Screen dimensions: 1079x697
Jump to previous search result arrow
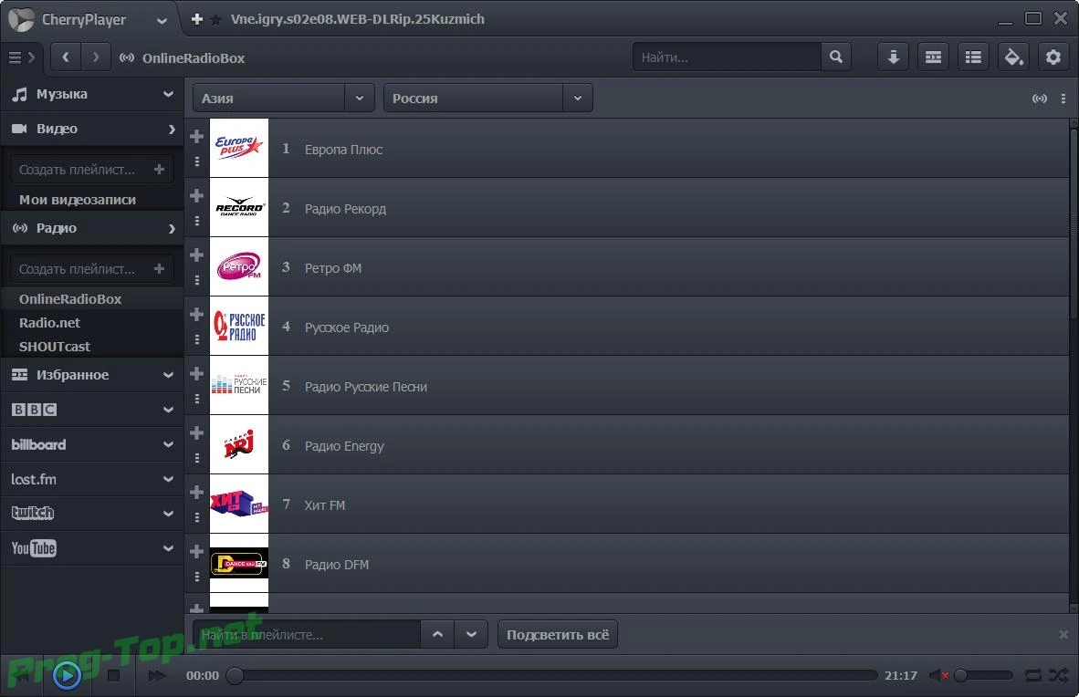click(437, 634)
